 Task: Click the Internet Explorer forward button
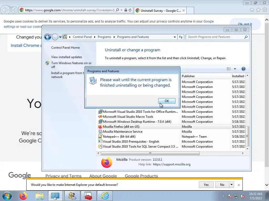14,10
